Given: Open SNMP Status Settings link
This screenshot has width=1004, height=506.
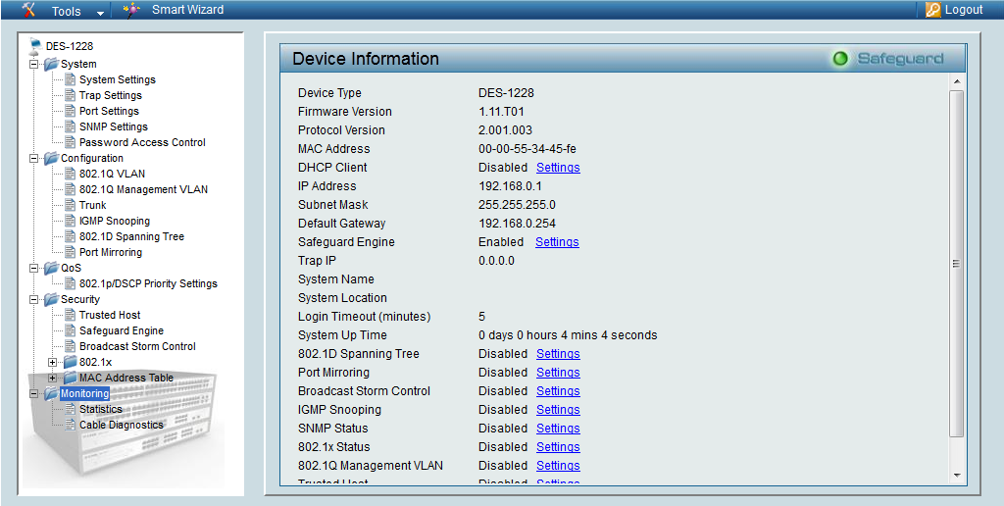Looking at the screenshot, I should click(558, 428).
